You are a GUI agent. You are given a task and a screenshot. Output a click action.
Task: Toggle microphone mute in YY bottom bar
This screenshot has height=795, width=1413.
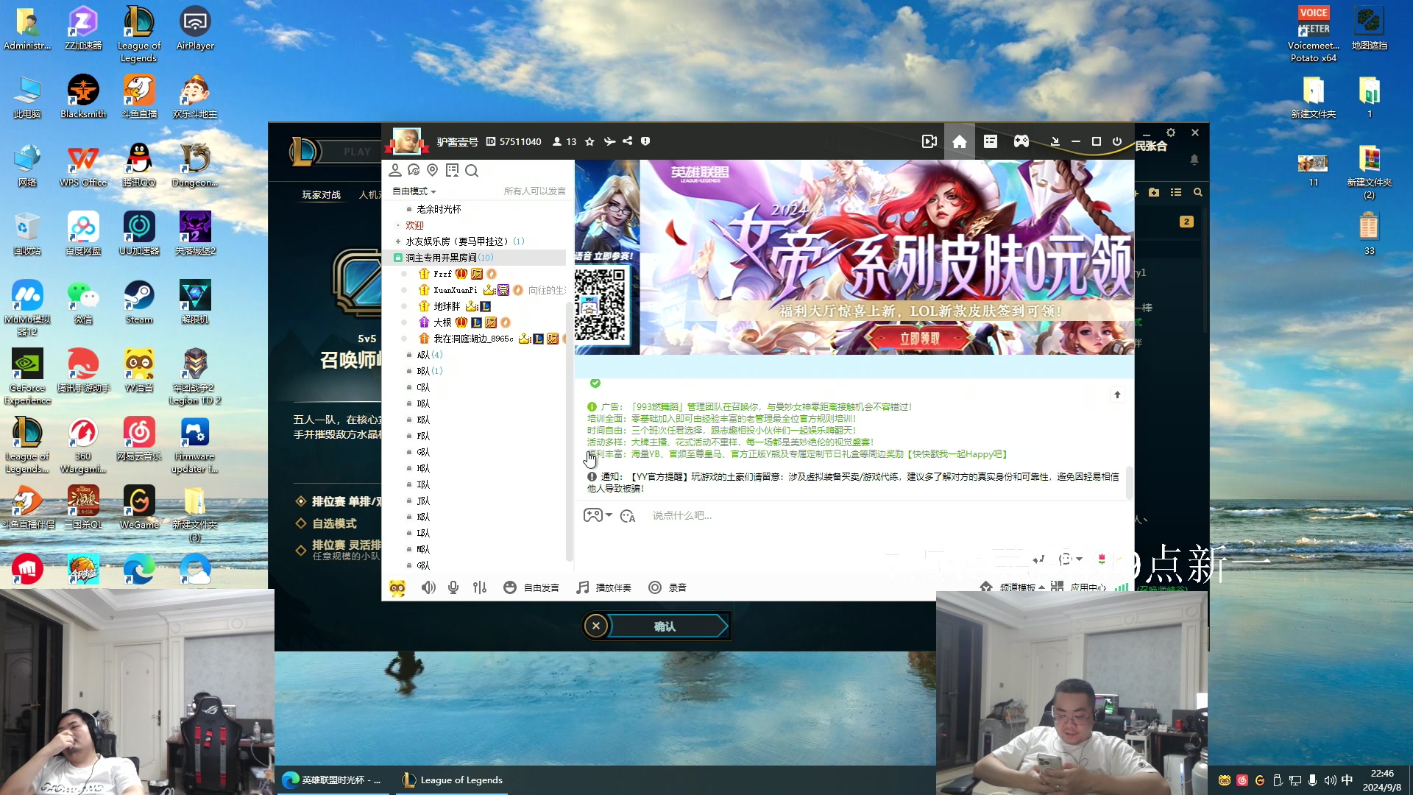[x=453, y=587]
